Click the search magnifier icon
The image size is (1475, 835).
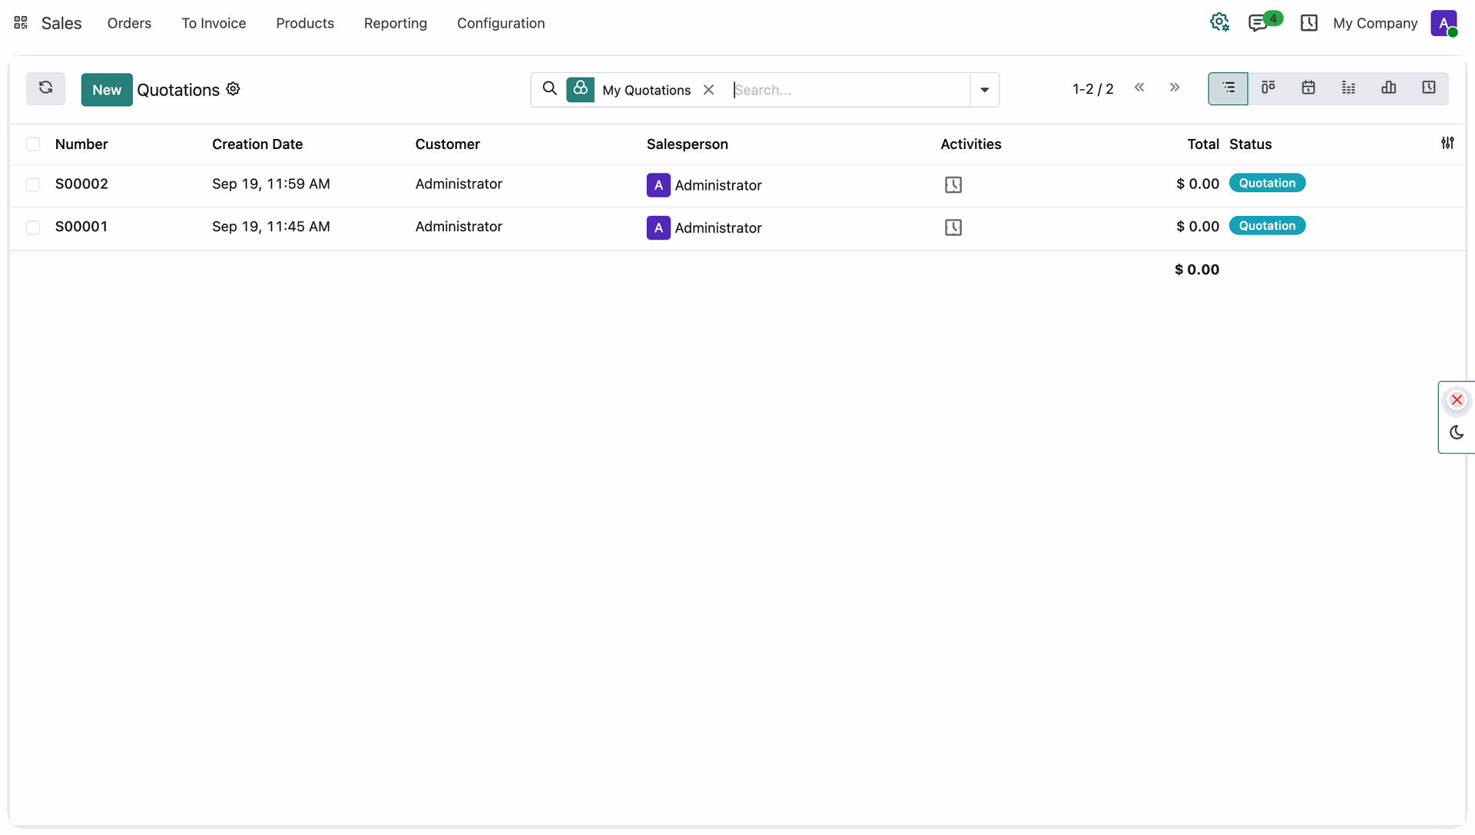tap(549, 89)
